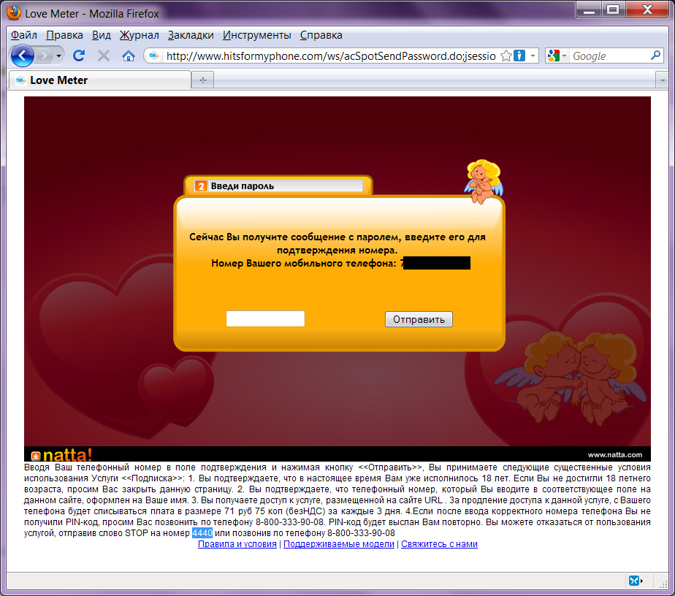Select the Love Meter tab
This screenshot has height=596, width=675.
(x=99, y=80)
